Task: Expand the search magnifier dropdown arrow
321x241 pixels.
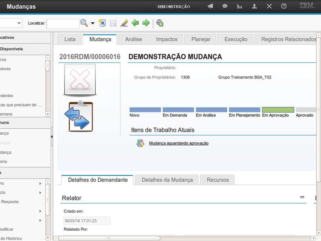Action: point(92,23)
